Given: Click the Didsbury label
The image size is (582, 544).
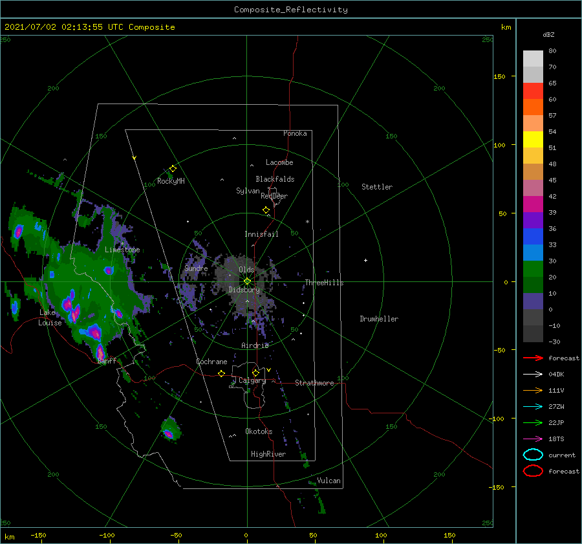Looking at the screenshot, I should pos(244,290).
